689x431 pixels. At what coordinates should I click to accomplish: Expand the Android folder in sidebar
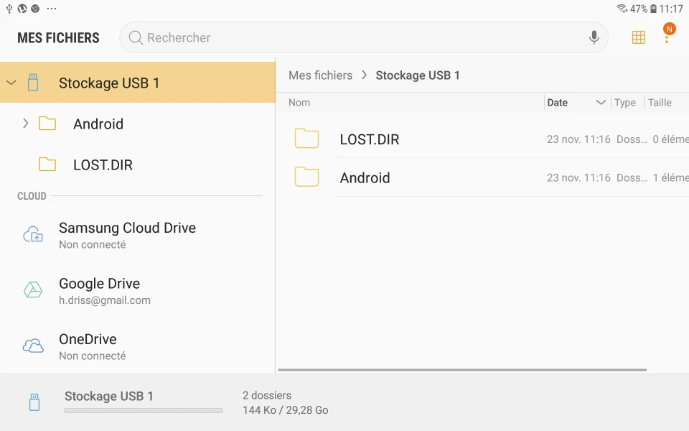26,124
